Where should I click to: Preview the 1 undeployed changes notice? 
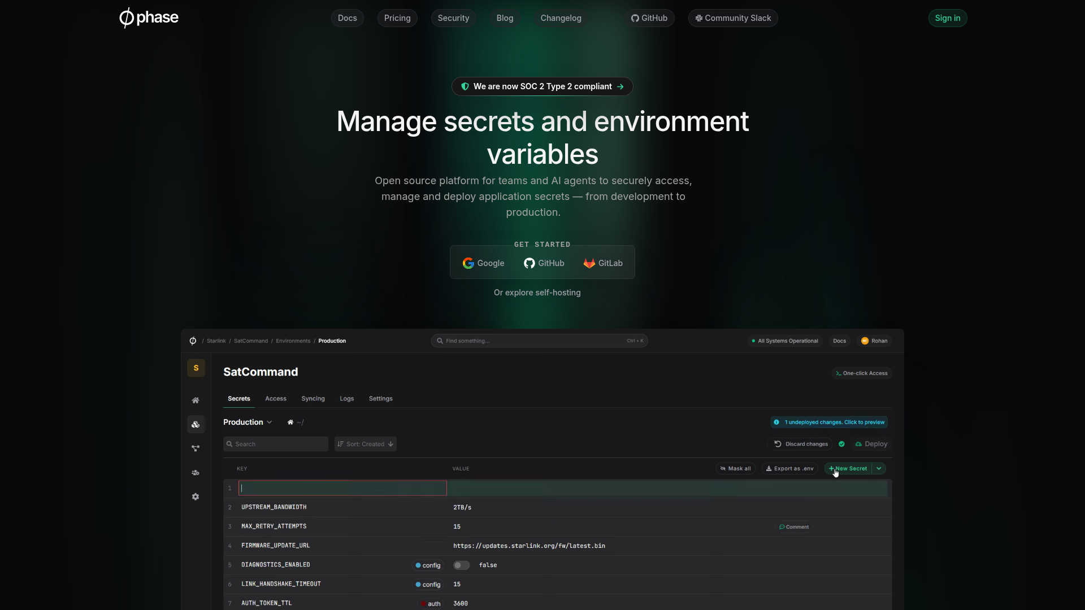(829, 422)
